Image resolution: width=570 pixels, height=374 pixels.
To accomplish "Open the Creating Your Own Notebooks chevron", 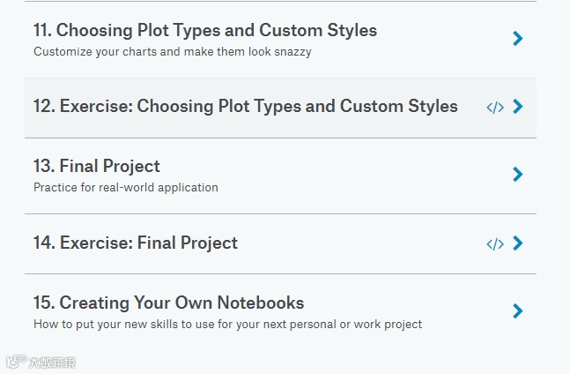I will pyautogui.click(x=518, y=310).
